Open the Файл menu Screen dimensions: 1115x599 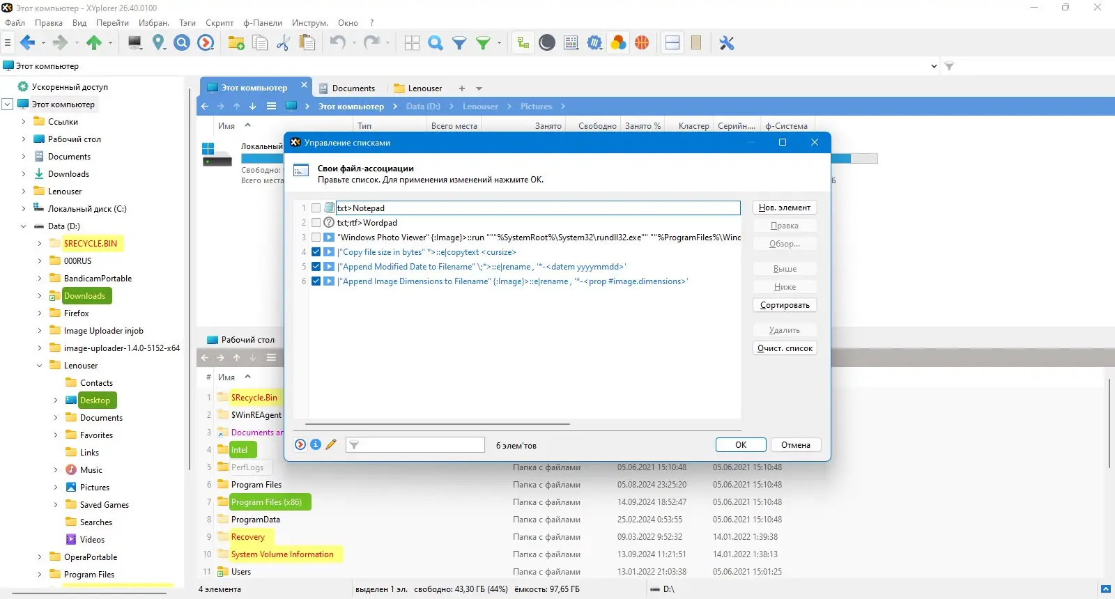pos(15,23)
